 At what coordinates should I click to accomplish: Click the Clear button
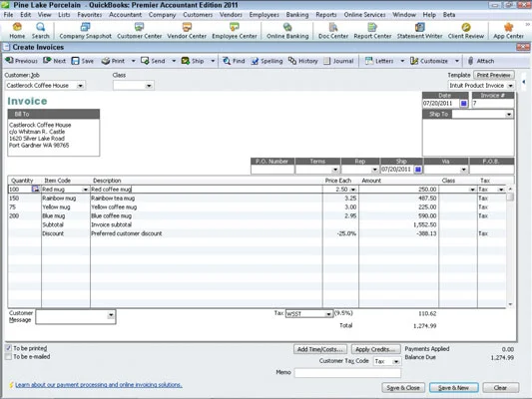tap(500, 388)
